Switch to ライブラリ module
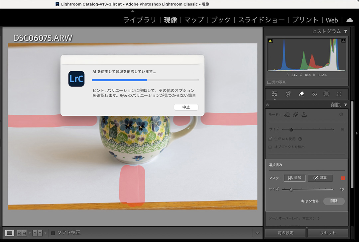Viewport: 359px width, 242px height. point(140,20)
